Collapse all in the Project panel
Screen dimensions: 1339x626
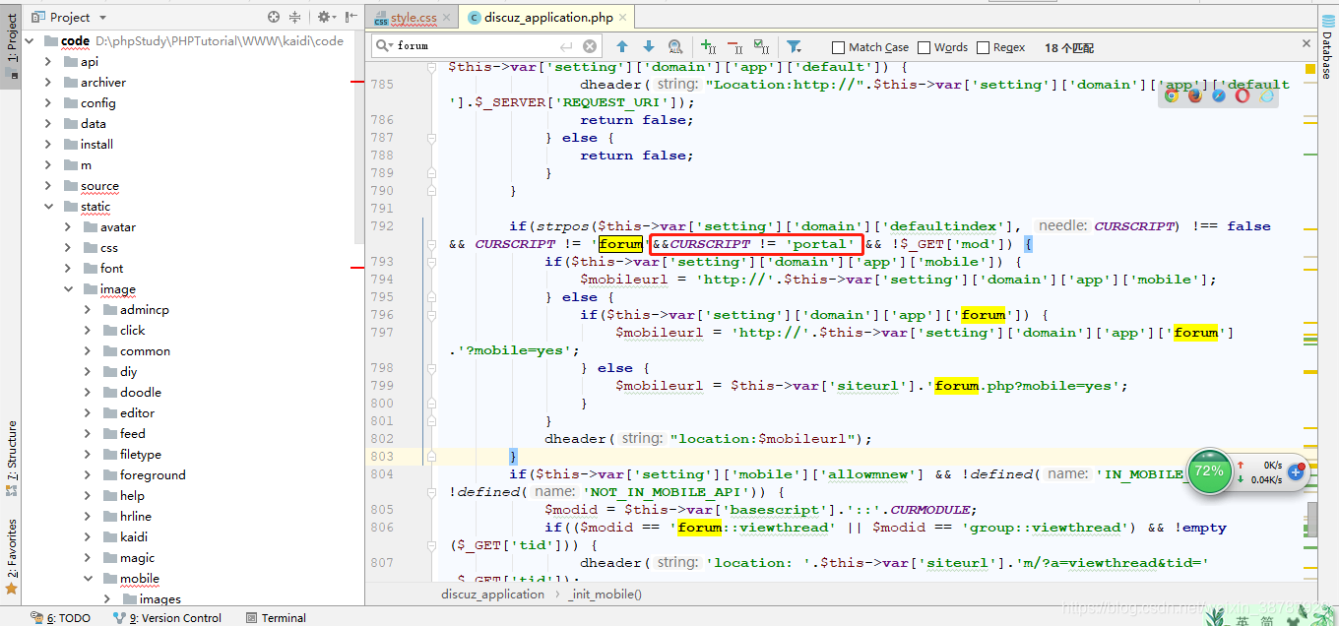tap(296, 17)
